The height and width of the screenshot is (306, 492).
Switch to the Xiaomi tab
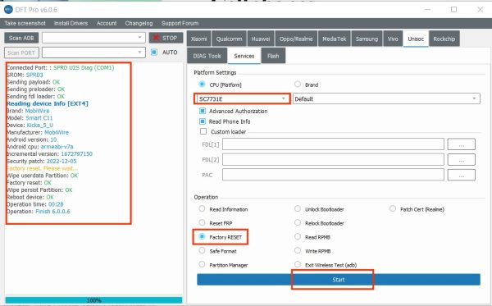click(199, 39)
